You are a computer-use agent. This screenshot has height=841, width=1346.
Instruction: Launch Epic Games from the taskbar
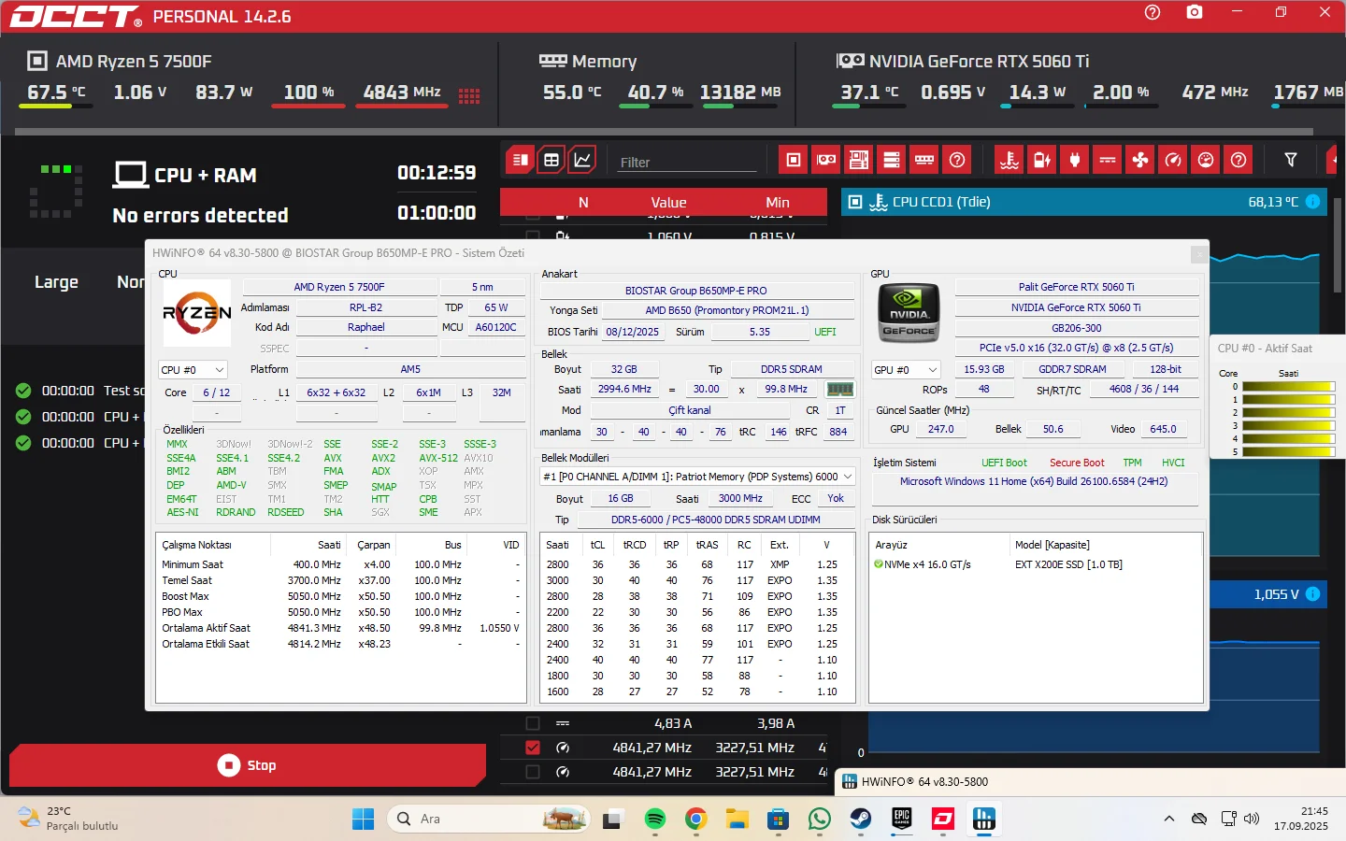(902, 820)
